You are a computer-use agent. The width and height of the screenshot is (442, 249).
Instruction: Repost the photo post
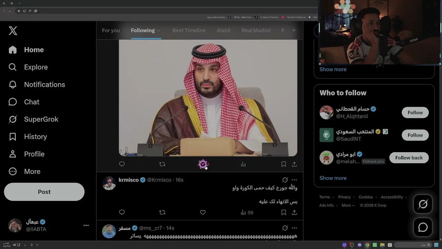[x=162, y=164]
